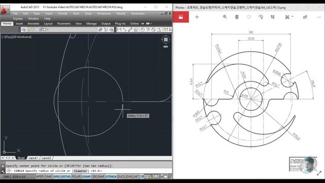
Task: Click the Aligned dimension toolbar icon
Action: pos(124,29)
